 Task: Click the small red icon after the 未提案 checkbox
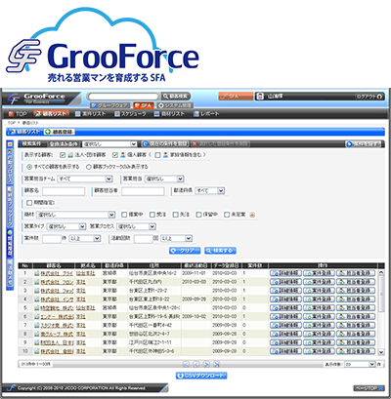[x=252, y=215]
